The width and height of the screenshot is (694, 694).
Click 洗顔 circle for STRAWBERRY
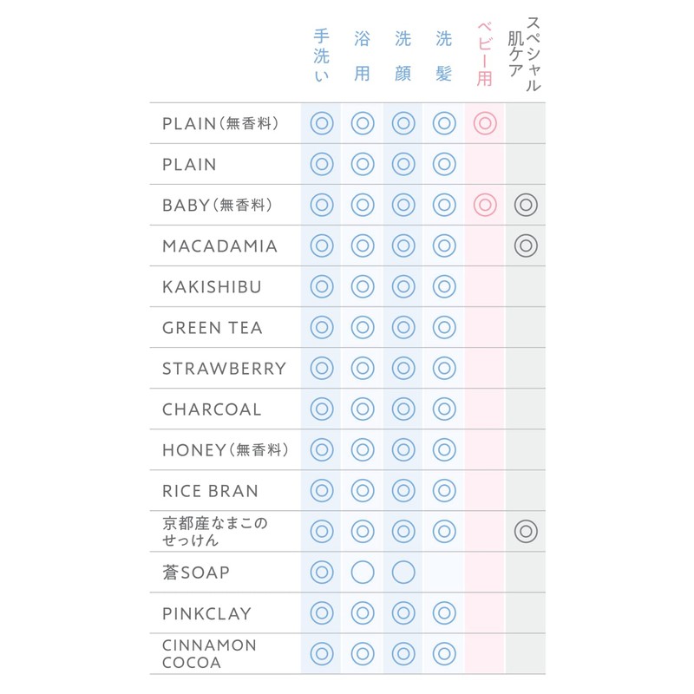tap(403, 368)
